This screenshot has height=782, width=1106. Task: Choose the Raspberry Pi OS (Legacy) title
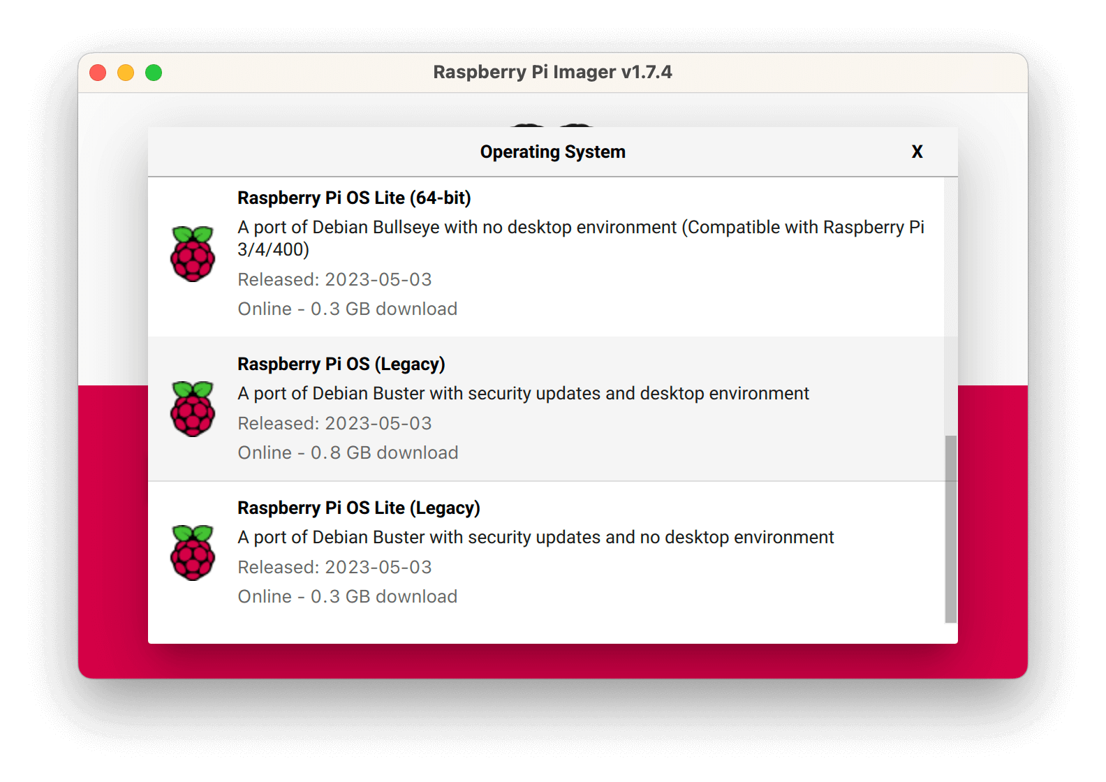coord(341,364)
